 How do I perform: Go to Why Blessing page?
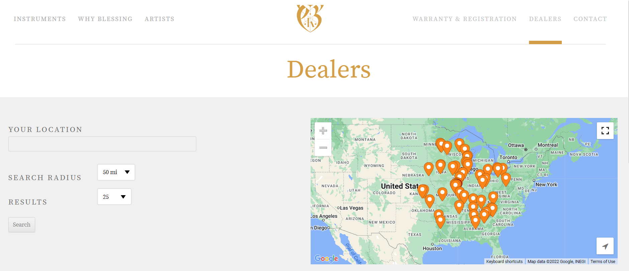[x=105, y=19]
